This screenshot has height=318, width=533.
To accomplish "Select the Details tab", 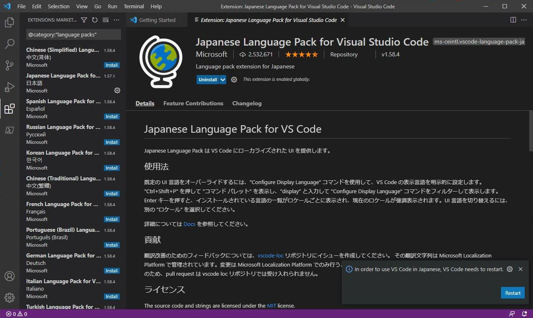I will 145,103.
